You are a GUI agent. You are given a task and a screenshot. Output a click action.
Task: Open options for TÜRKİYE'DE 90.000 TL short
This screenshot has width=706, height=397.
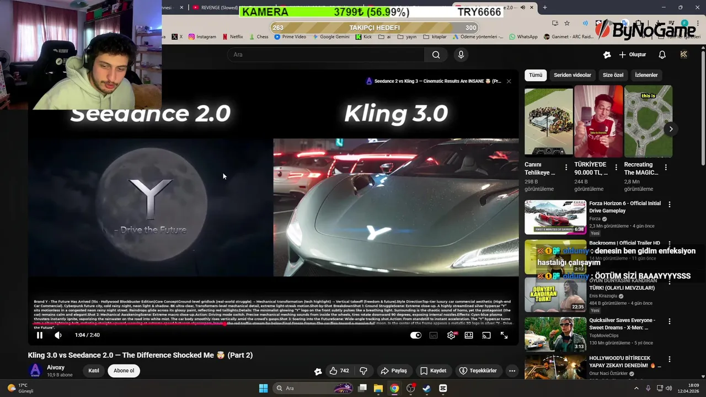click(616, 167)
